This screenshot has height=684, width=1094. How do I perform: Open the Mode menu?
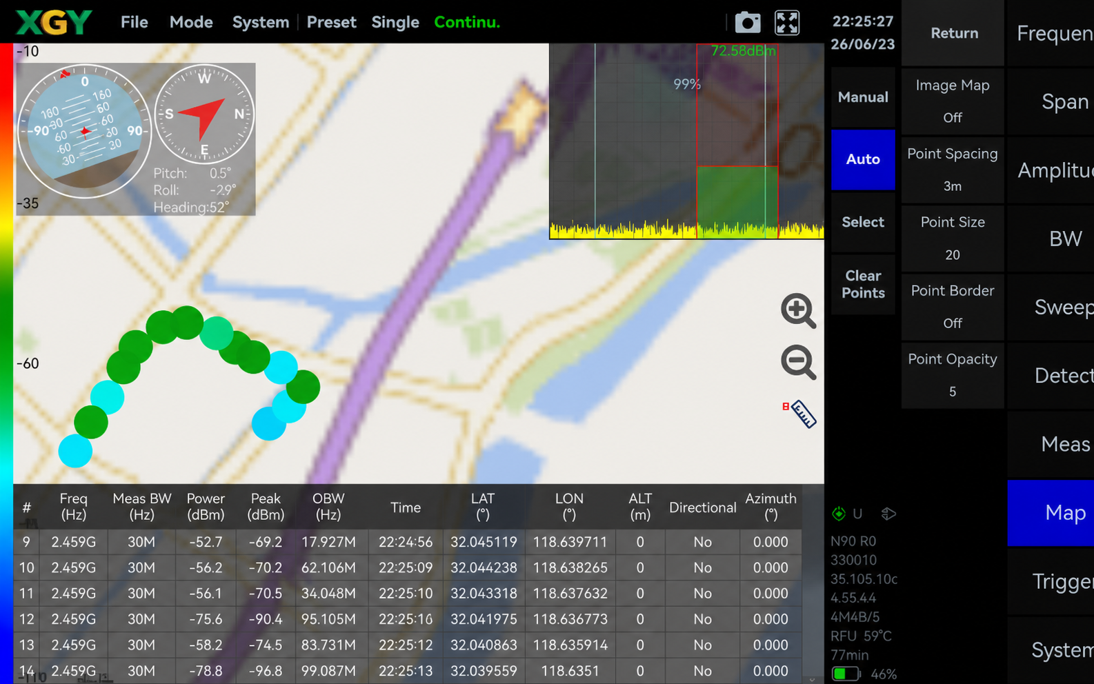[x=191, y=22]
